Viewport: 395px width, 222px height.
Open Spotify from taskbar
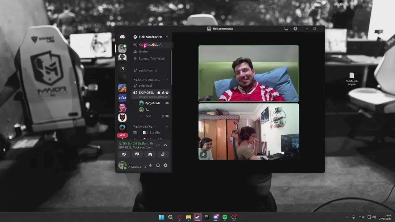click(225, 217)
